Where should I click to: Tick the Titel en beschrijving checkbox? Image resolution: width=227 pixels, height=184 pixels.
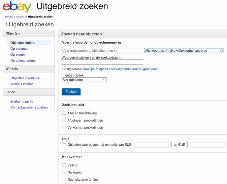coord(64,113)
